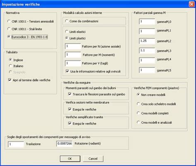196x166 pixels.
Task: Select Eurocodice 3 - EN 1993-1-8 radio button
Action: (x=9, y=37)
